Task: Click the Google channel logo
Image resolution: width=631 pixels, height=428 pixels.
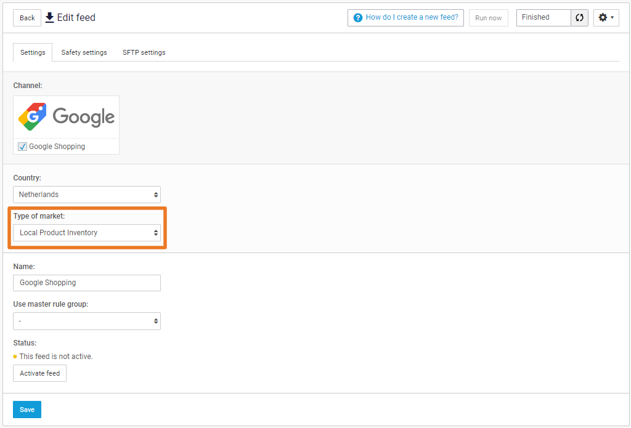Action: point(67,117)
